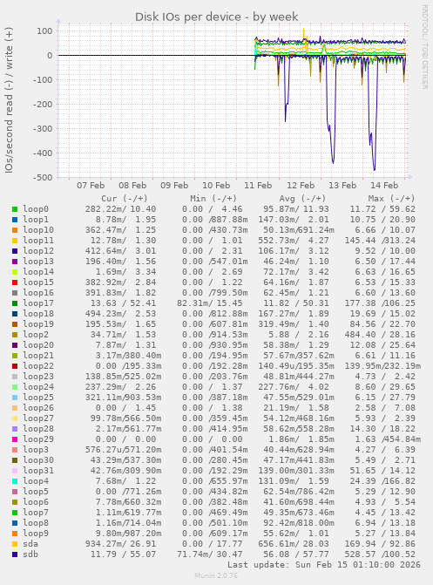Click the Last update timestamp text

coord(324,565)
